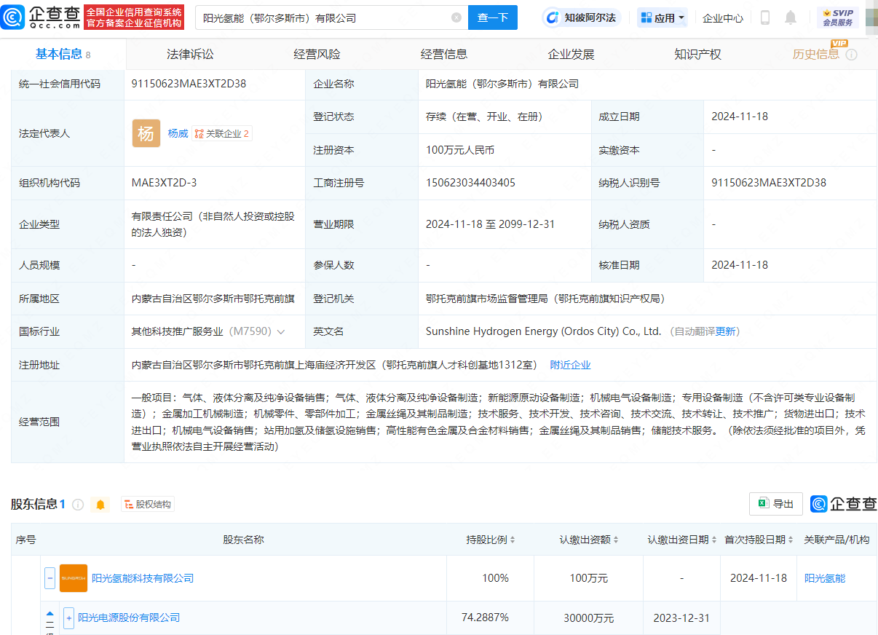Collapse the 阳光氢能科技有限公司 shareholder row
Screen dimensions: 878x635
pos(50,578)
